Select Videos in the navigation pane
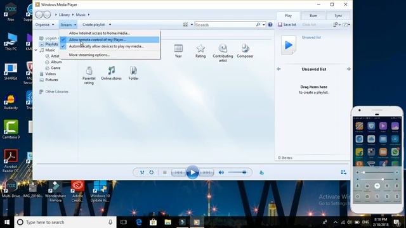The height and width of the screenshot is (228, 406). point(51,74)
